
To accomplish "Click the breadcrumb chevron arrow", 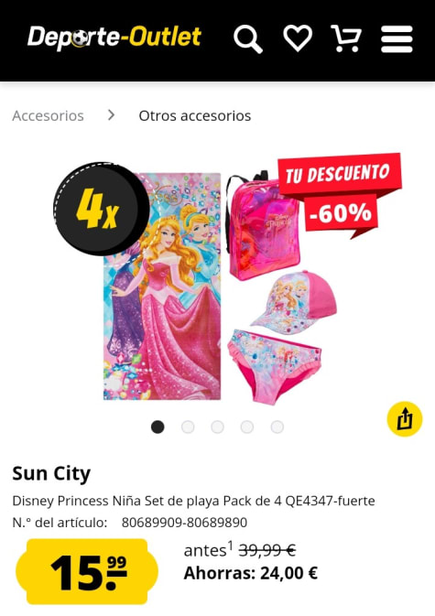I will (111, 115).
